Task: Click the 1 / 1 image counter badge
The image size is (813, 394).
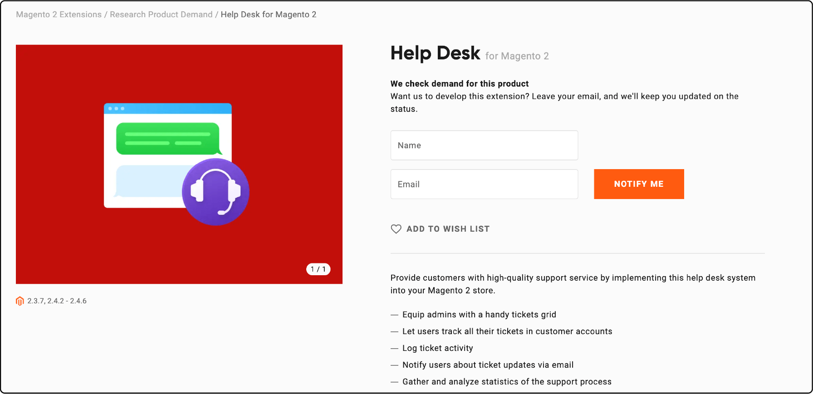Action: coord(318,269)
